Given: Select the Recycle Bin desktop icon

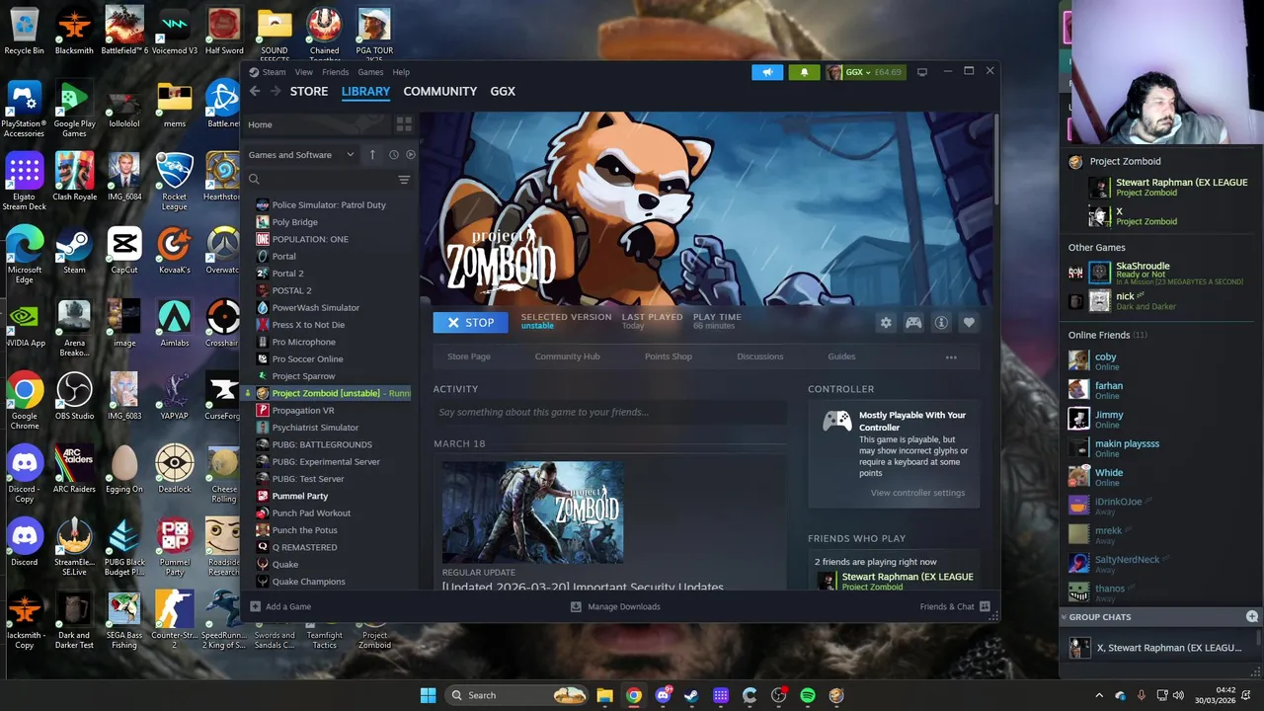Looking at the screenshot, I should click(24, 32).
